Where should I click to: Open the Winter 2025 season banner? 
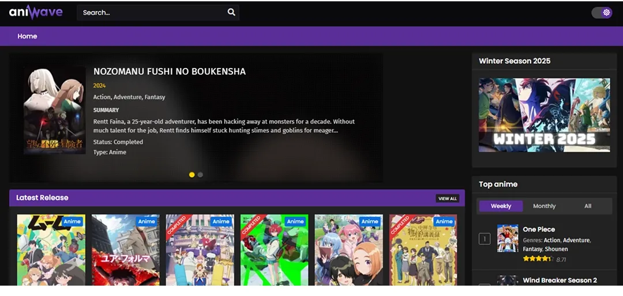tap(544, 115)
